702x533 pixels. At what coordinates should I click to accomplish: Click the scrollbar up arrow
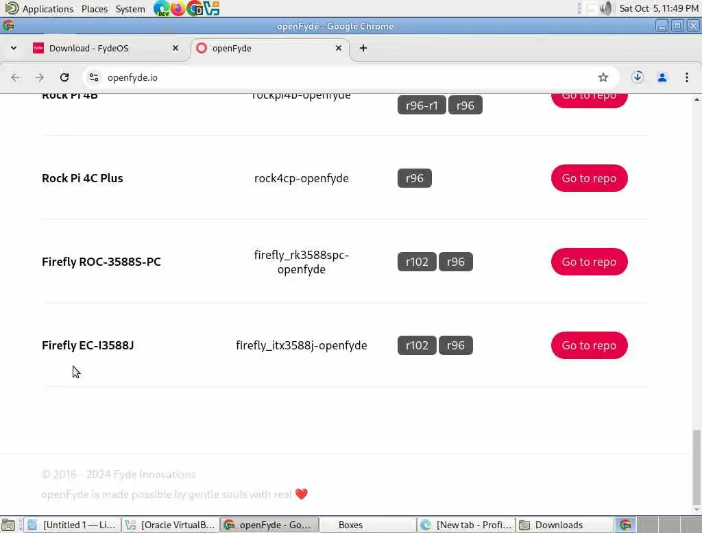(697, 99)
